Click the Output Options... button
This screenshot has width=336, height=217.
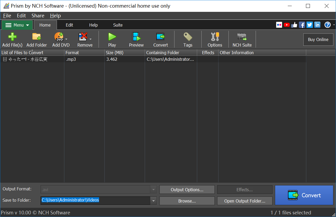[x=187, y=190]
